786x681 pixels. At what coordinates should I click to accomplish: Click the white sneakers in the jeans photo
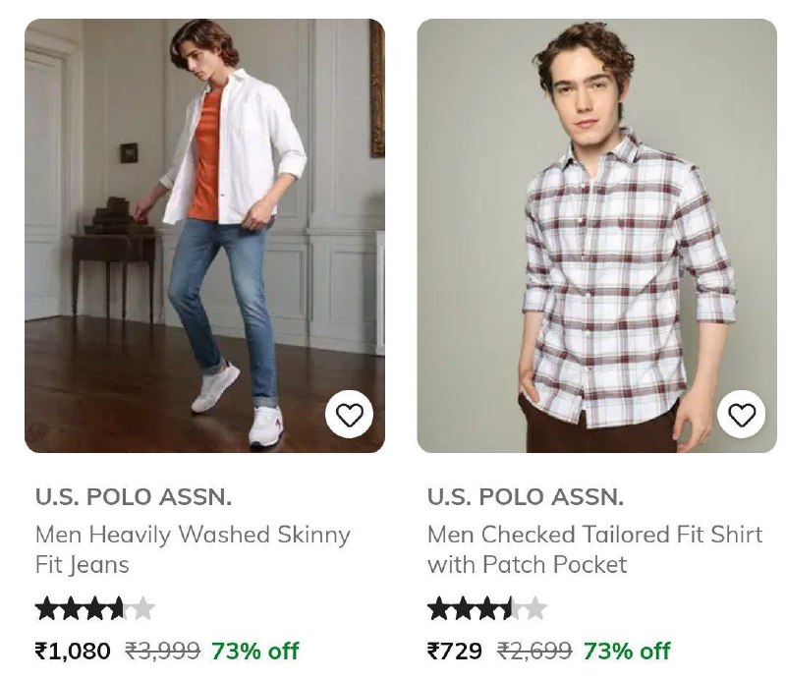tap(265, 426)
